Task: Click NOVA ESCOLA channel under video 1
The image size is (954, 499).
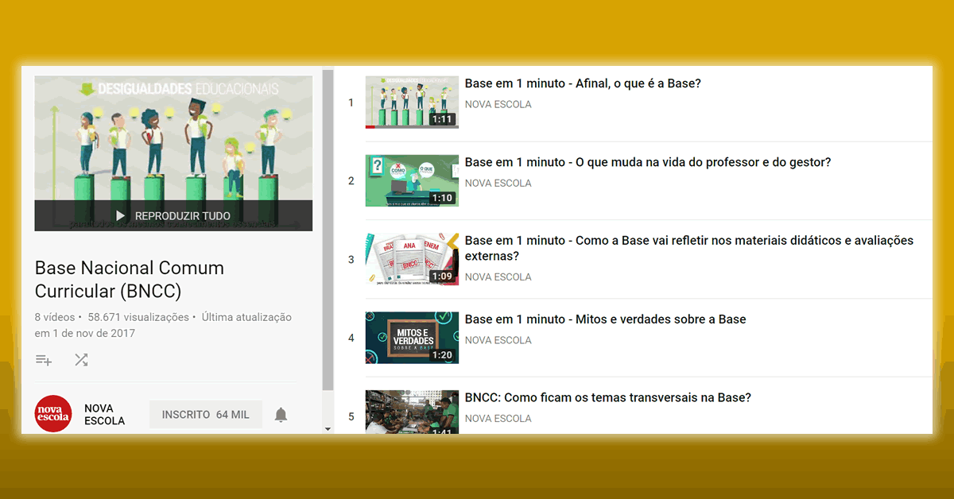Action: click(x=498, y=104)
